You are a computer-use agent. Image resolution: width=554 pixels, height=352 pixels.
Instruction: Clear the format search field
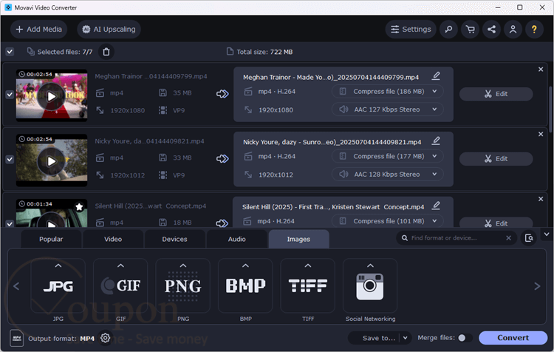(508, 238)
